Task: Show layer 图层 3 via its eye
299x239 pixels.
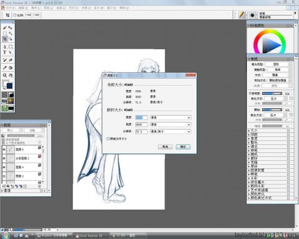Action: pos(4,176)
